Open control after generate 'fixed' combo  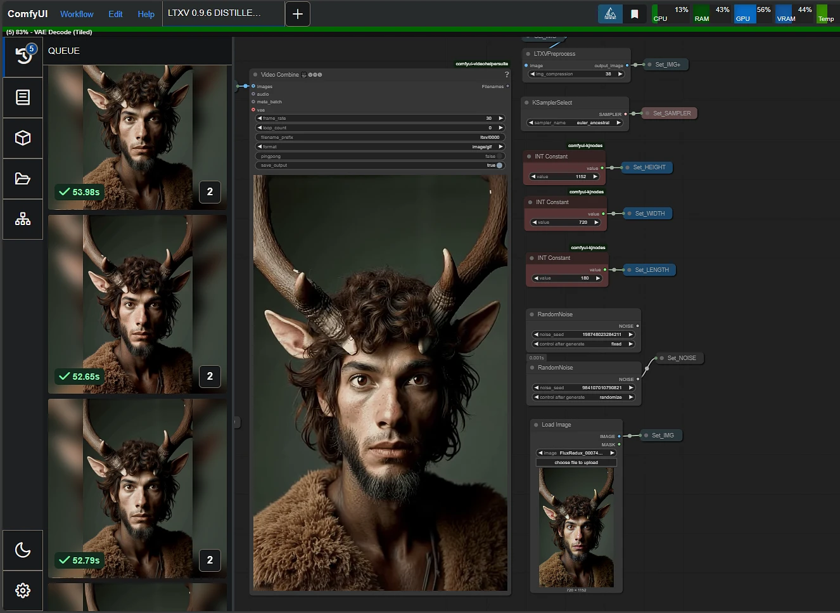pyautogui.click(x=583, y=344)
